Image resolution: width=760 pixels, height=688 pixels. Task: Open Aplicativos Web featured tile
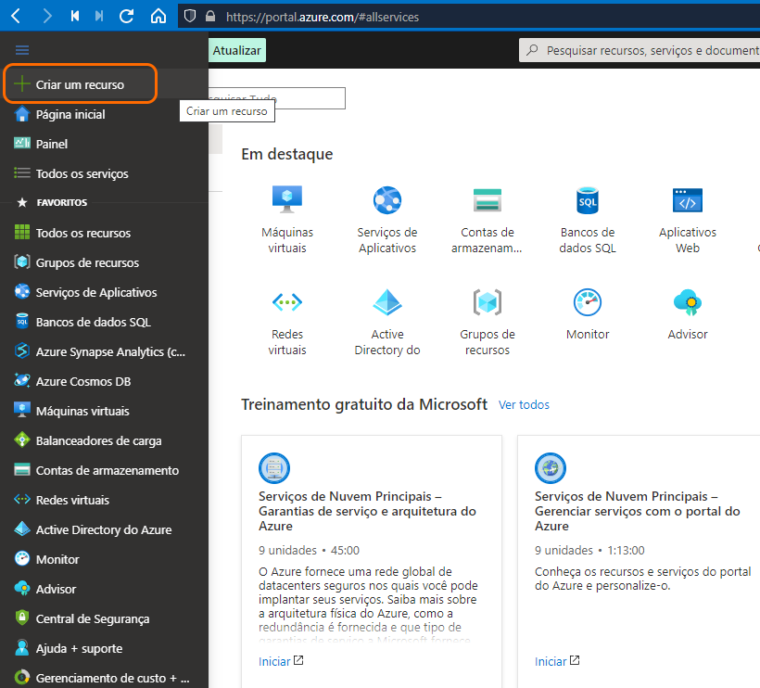pyautogui.click(x=688, y=220)
